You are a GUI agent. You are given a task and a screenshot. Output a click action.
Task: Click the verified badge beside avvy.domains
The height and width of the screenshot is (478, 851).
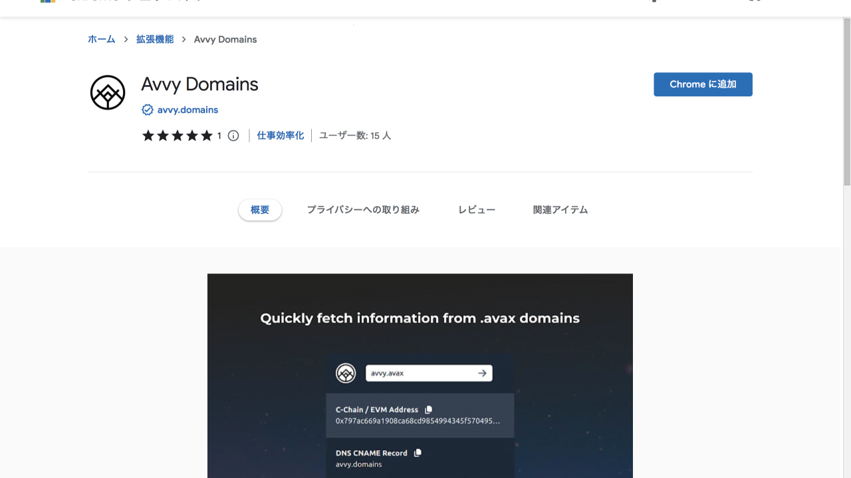[148, 110]
